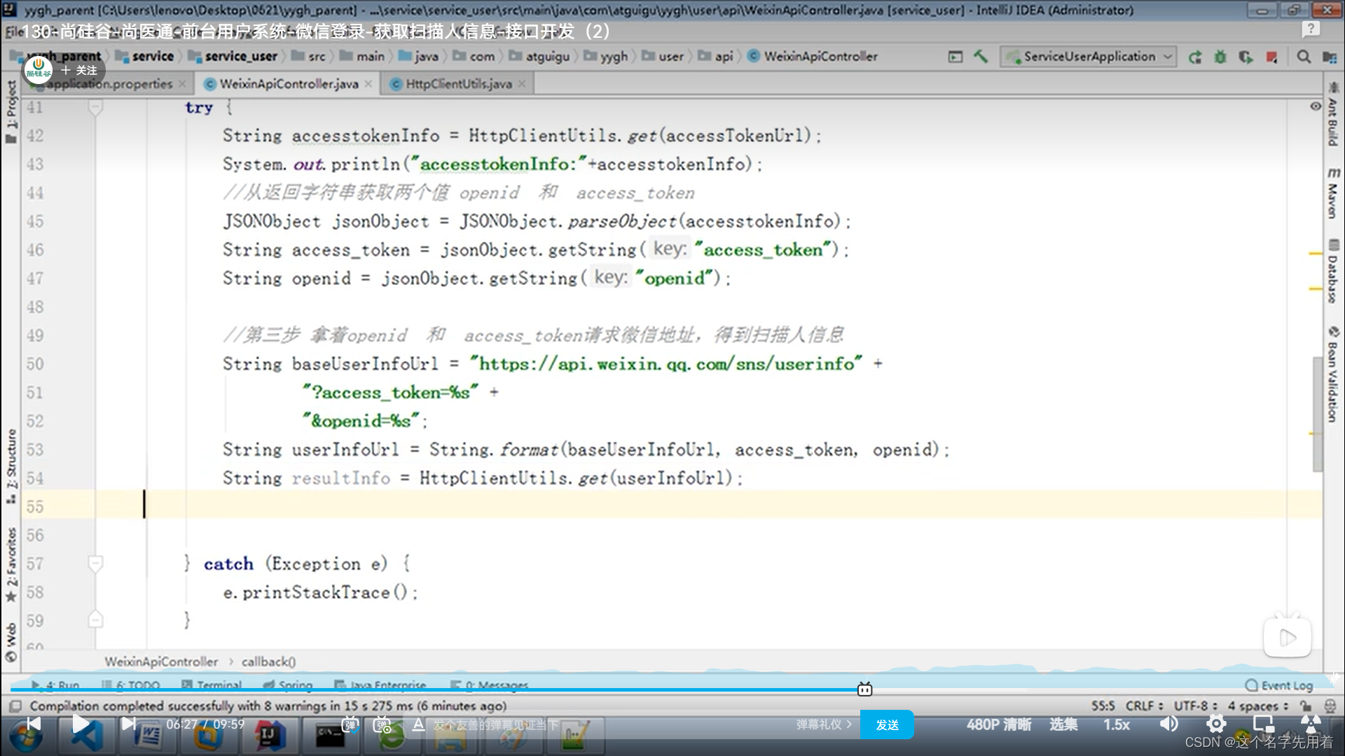Switch to WeixinApiController.java editor tab

[x=289, y=84]
